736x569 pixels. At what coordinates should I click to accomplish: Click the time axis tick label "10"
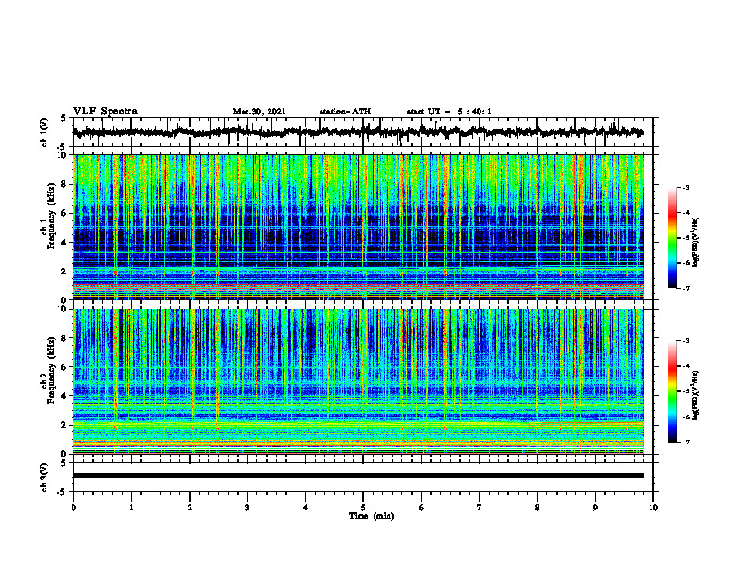[x=653, y=508]
